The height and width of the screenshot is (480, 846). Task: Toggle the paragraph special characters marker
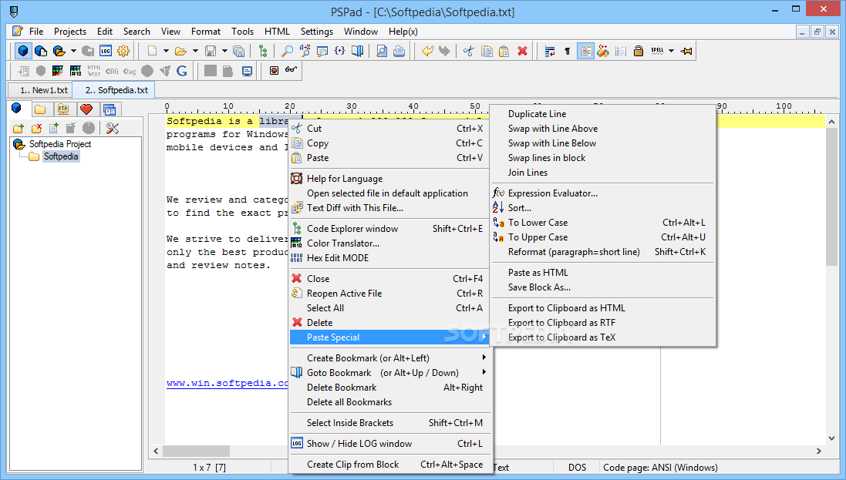tap(567, 51)
